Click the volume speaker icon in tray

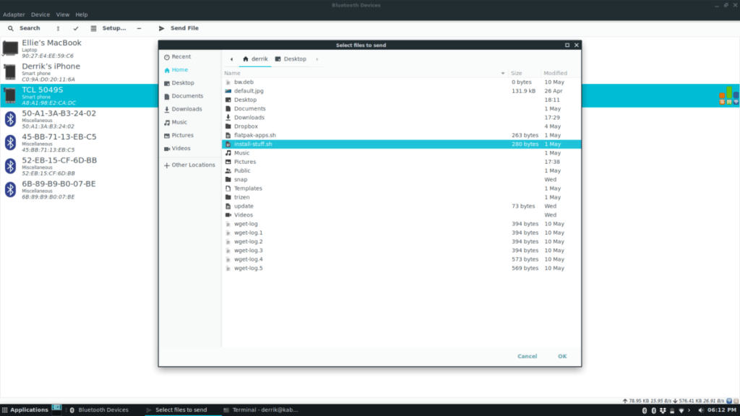[x=700, y=410]
